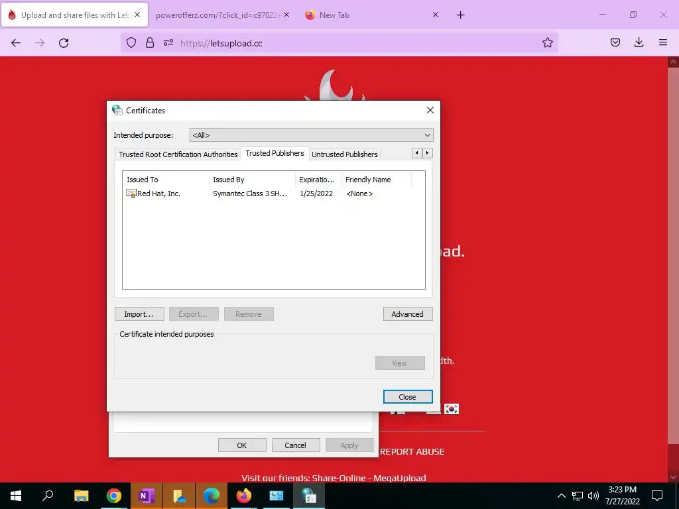Click the Symantec Class 3 issuer cell
Screen dimensions: 679x509
coord(250,194)
